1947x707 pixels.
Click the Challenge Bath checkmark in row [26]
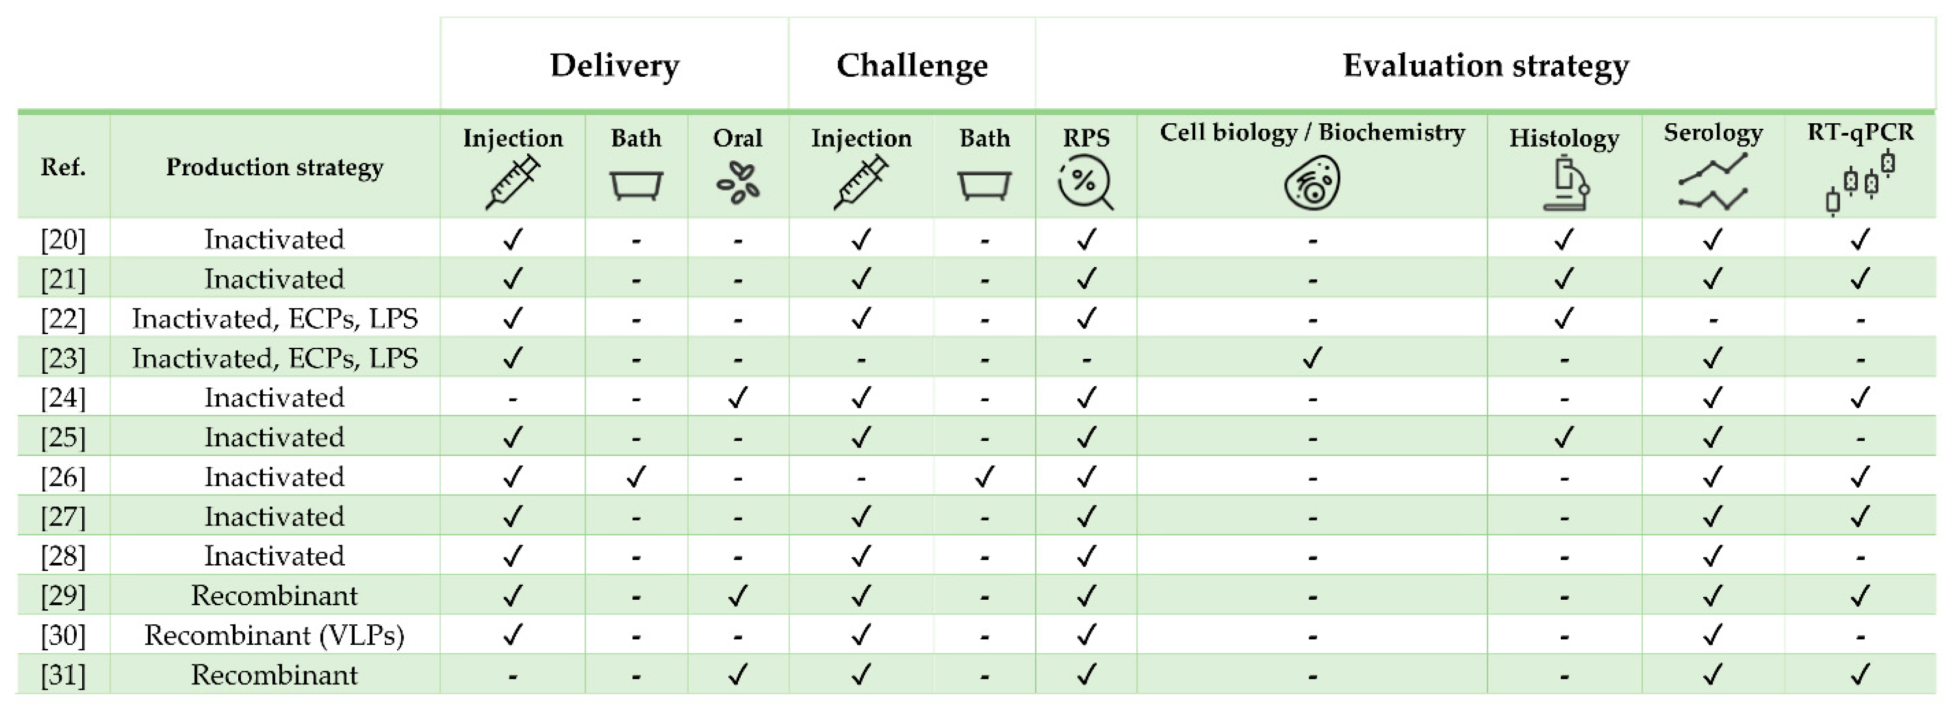(x=984, y=477)
